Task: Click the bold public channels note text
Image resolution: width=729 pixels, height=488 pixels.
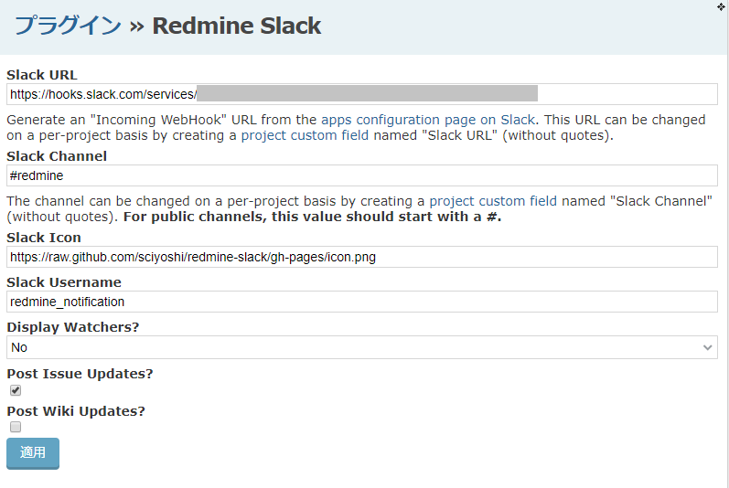Action: coord(312,217)
